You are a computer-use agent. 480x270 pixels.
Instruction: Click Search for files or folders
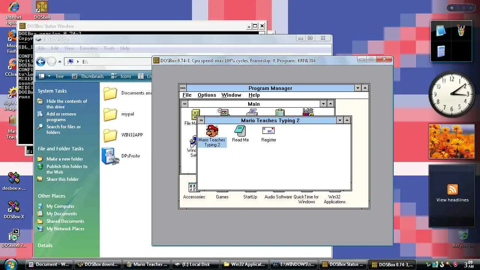pyautogui.click(x=63, y=129)
